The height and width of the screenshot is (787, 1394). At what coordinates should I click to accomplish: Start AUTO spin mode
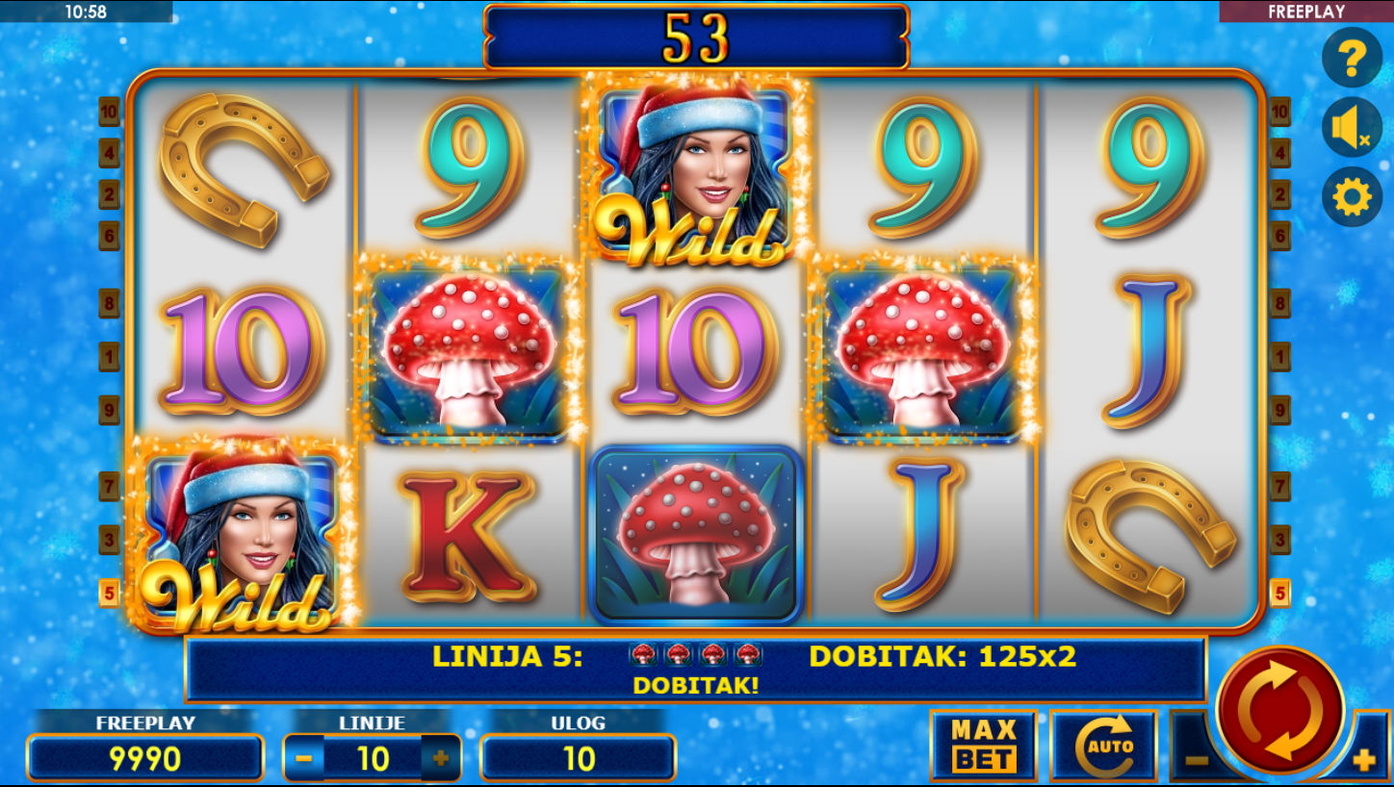1103,746
